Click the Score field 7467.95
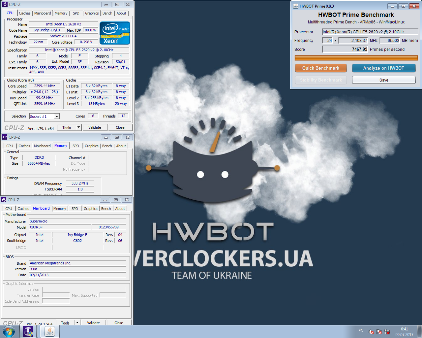 point(345,49)
